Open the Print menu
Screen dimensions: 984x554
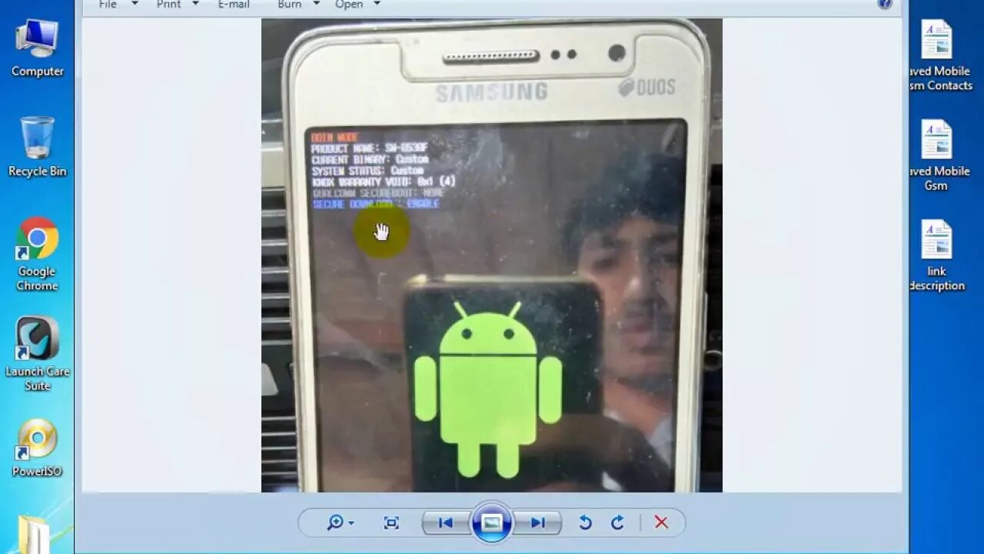pos(168,5)
